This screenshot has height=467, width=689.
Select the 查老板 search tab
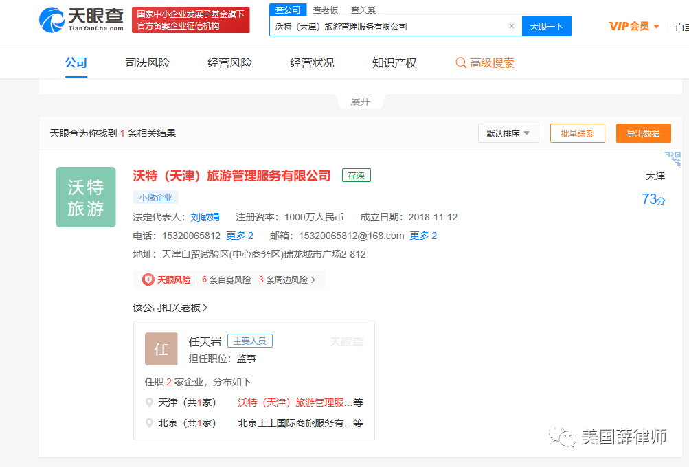pyautogui.click(x=326, y=10)
